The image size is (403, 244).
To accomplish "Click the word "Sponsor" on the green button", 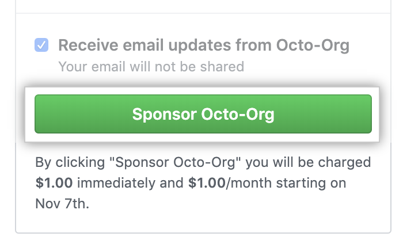I will point(164,114).
